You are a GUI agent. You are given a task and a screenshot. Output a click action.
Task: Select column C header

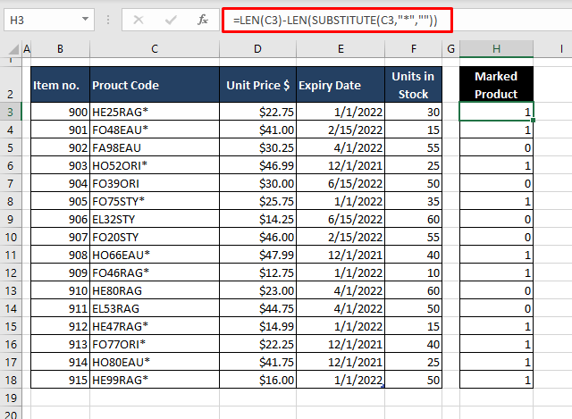155,48
